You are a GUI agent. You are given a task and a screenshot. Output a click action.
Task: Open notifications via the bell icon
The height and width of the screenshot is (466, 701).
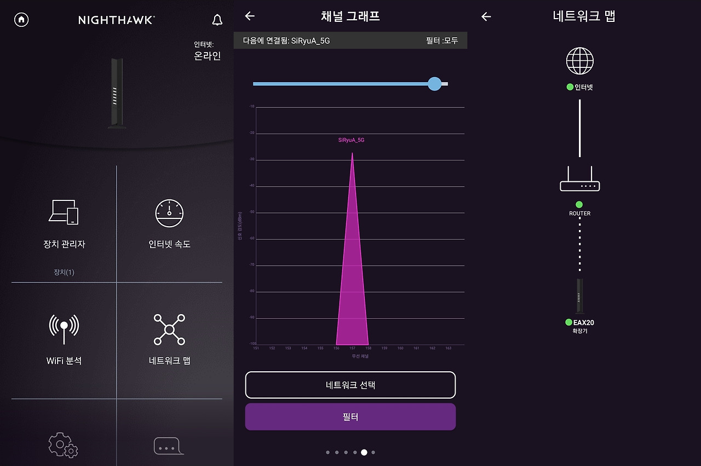click(x=217, y=19)
